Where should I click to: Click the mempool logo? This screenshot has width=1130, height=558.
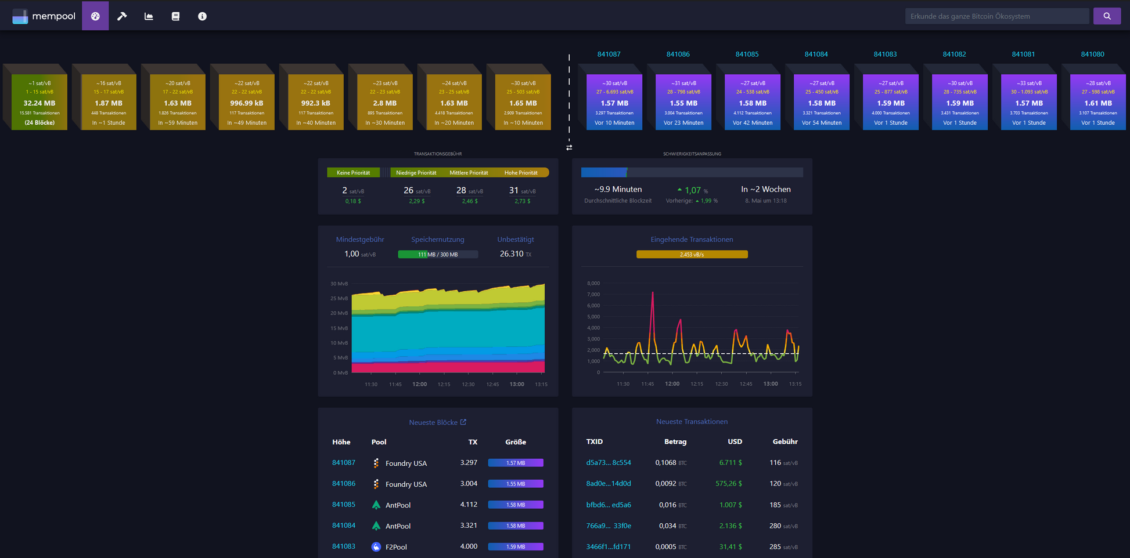(x=44, y=16)
